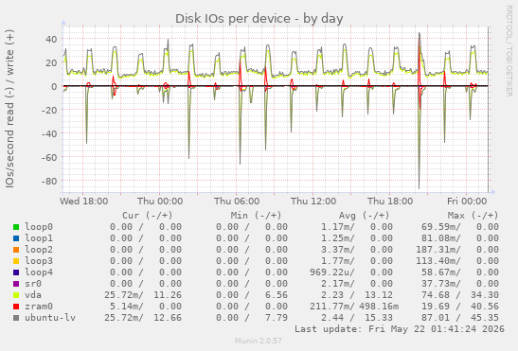Click the blue loop1 legend swatch
518x351 pixels.
[16, 238]
